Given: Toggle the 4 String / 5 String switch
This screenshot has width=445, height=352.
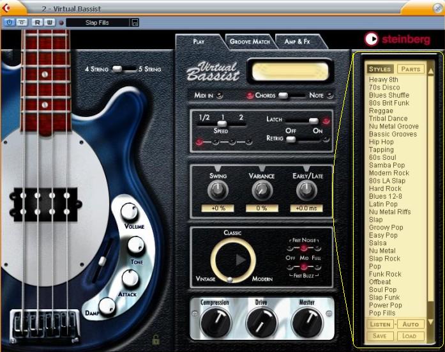Looking at the screenshot, I should (124, 69).
